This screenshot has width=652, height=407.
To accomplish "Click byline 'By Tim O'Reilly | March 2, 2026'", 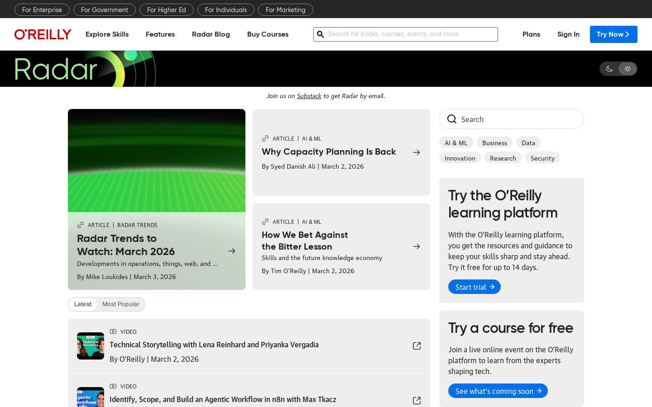I will click(x=308, y=271).
